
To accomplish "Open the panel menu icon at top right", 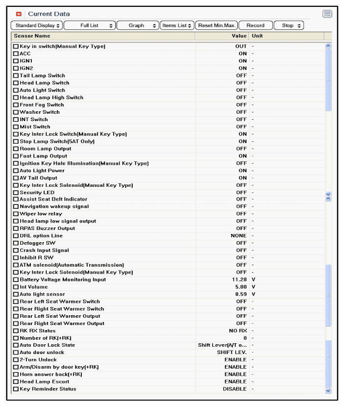I will 327,14.
